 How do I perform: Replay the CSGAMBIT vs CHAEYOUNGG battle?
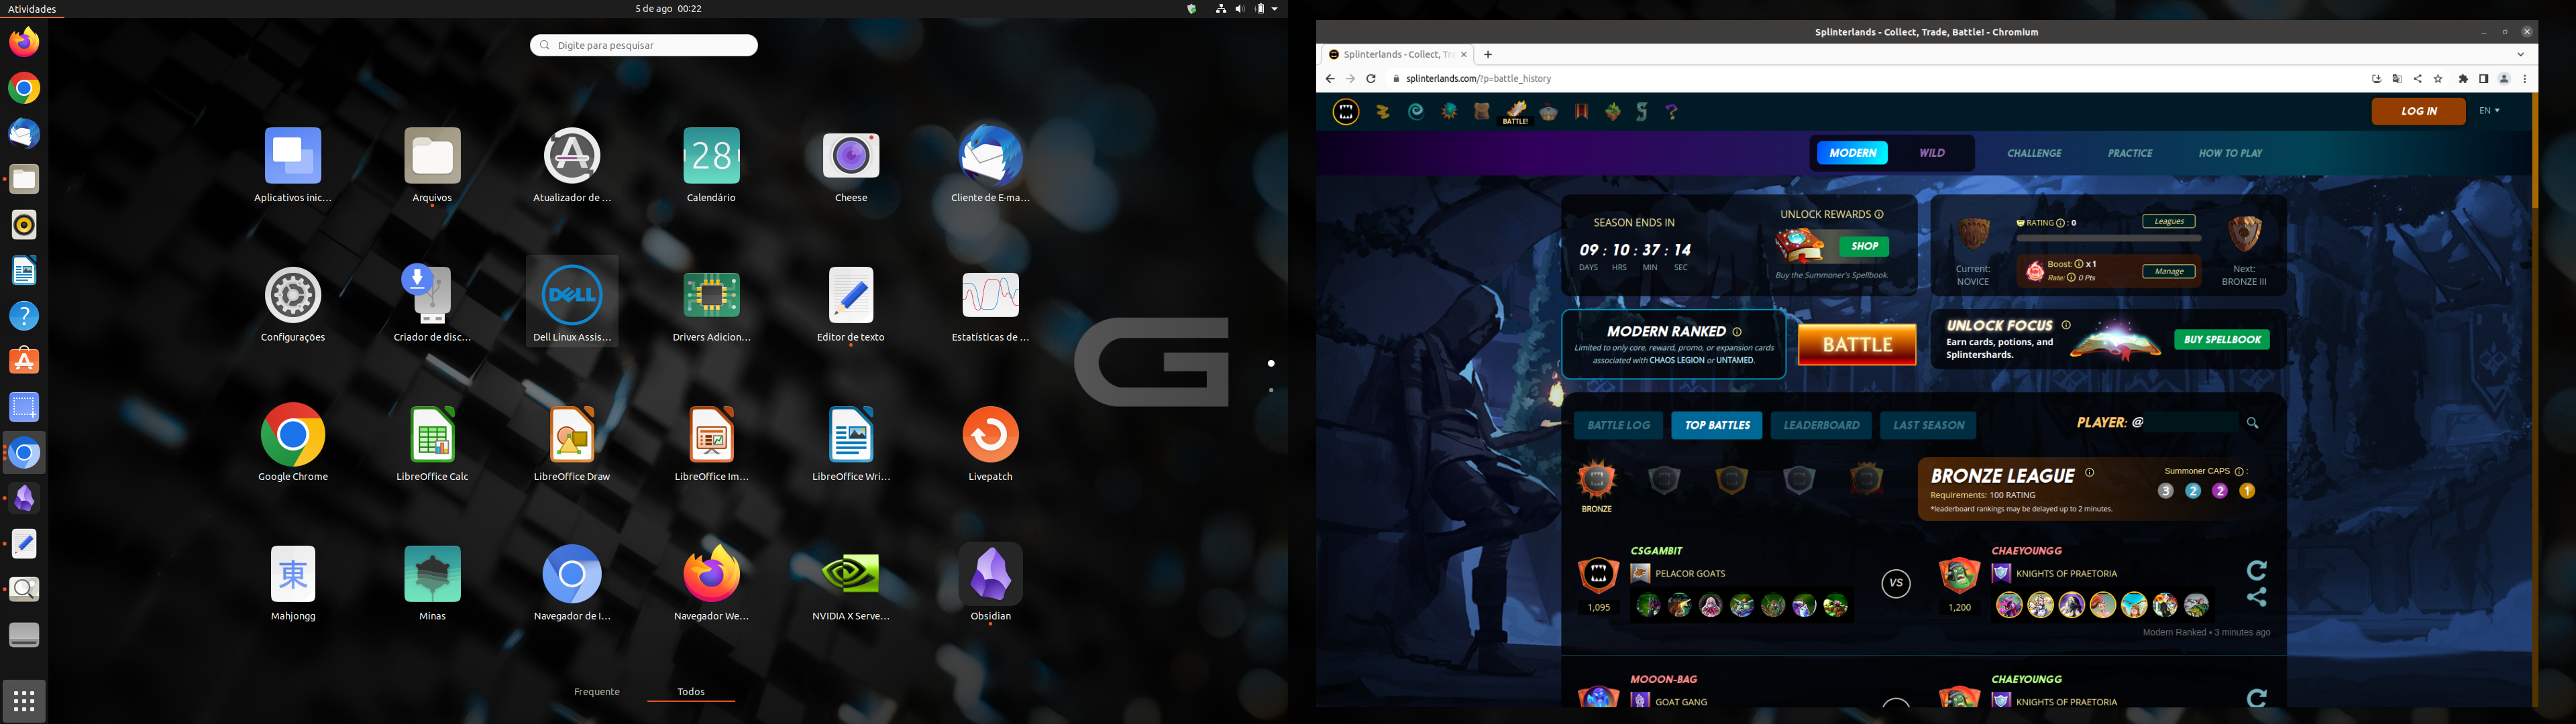[x=2257, y=570]
